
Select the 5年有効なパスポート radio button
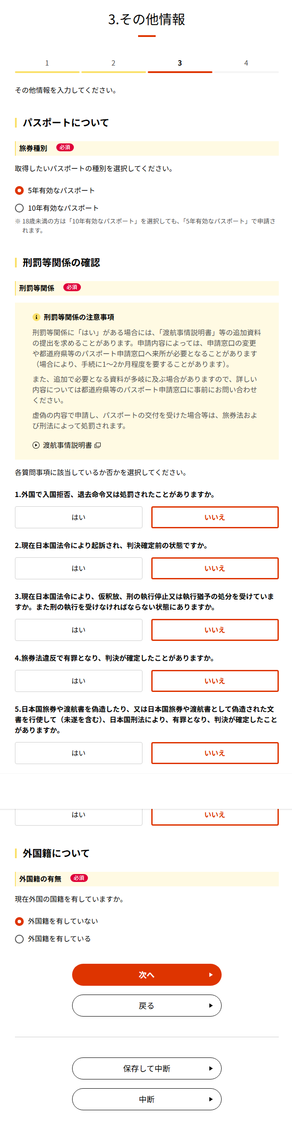tap(19, 190)
